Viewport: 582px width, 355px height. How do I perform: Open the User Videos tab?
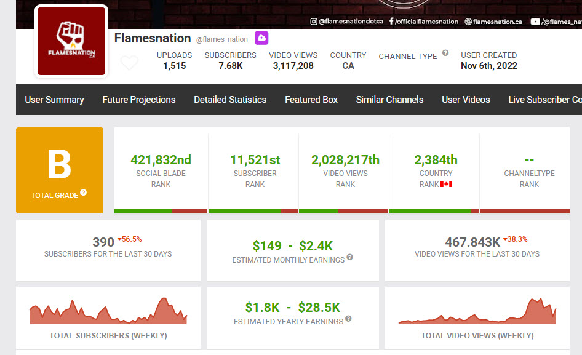pyautogui.click(x=466, y=100)
